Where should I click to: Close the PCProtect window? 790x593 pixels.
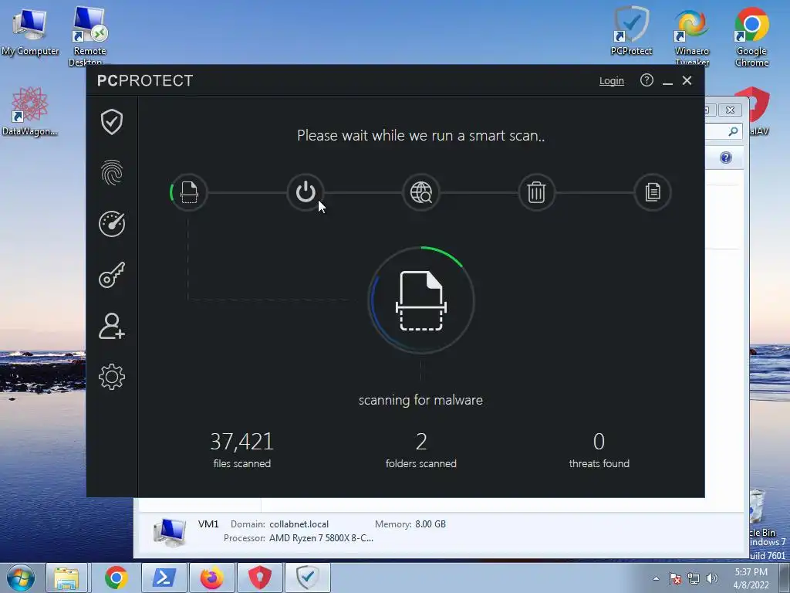(687, 80)
